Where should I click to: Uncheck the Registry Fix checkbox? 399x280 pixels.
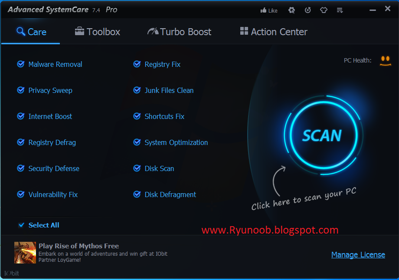point(137,64)
